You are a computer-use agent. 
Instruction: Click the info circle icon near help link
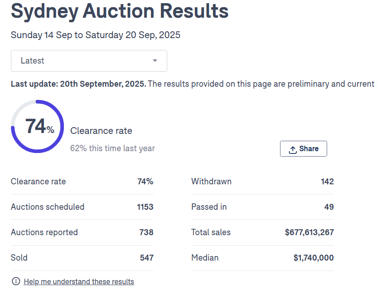click(x=16, y=281)
